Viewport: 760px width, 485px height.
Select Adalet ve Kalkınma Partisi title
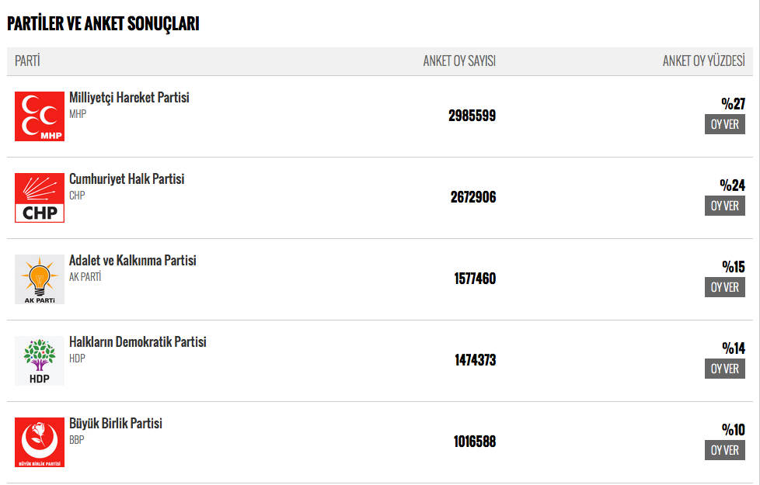132,261
